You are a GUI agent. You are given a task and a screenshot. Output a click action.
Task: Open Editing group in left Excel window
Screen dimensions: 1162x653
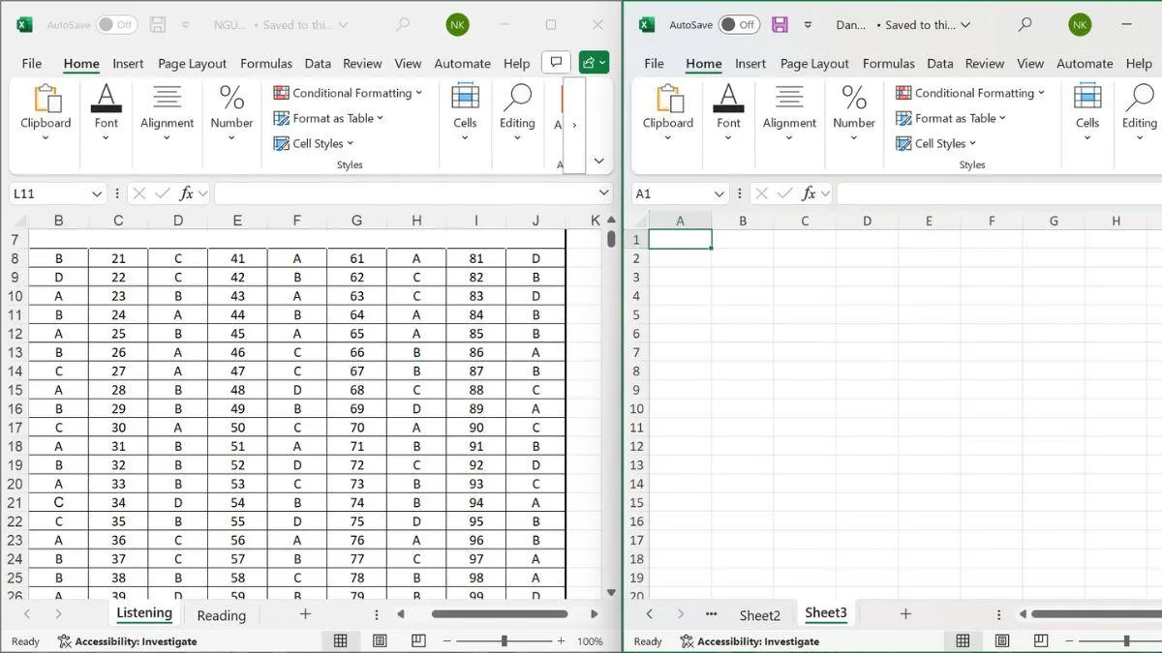(517, 112)
